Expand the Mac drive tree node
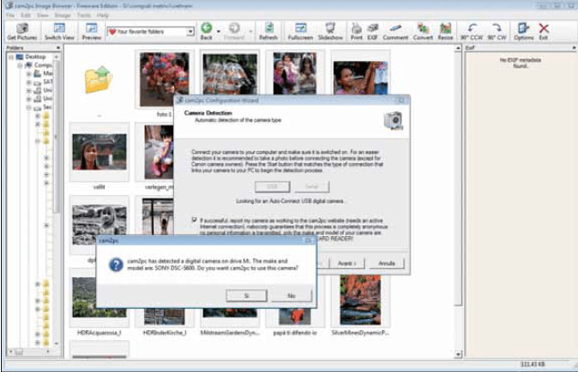The height and width of the screenshot is (372, 578). pos(29,74)
